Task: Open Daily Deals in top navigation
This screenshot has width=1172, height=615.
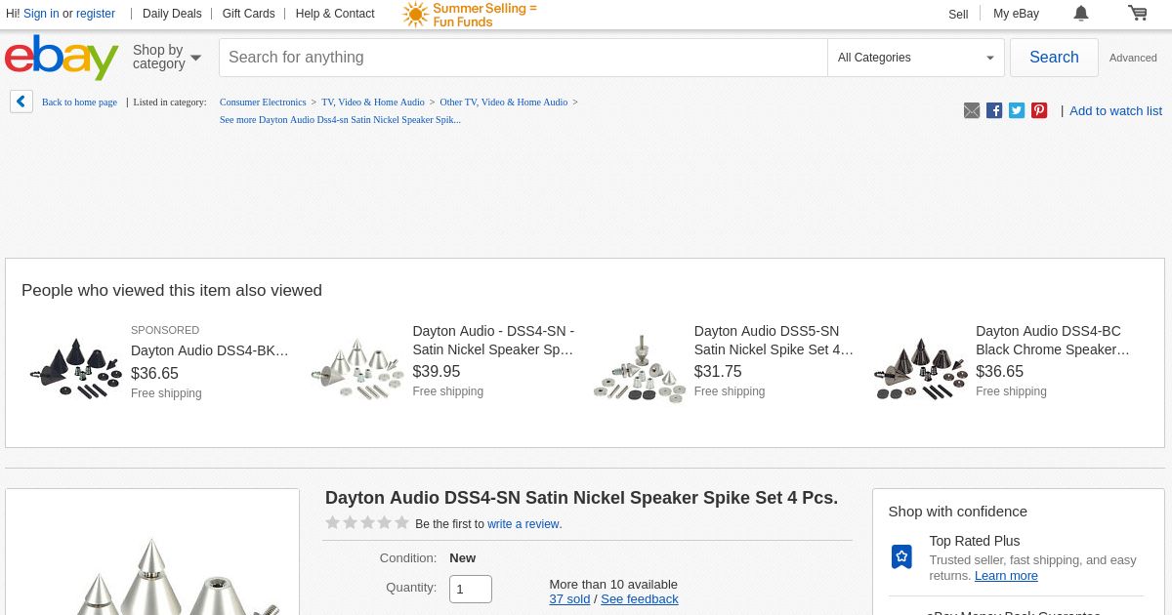Action: tap(172, 14)
